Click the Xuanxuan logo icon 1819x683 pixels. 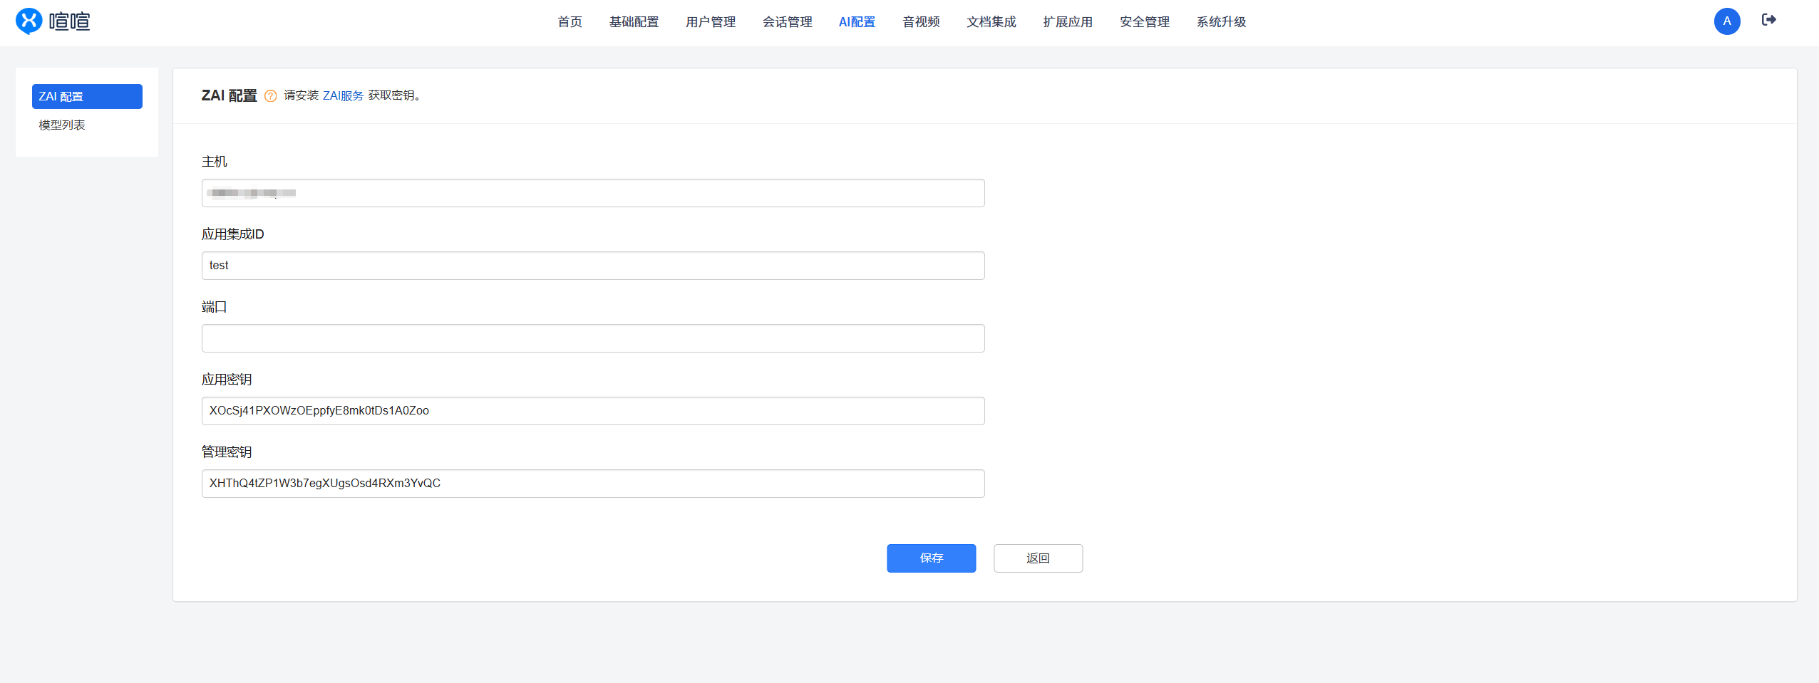(x=29, y=21)
